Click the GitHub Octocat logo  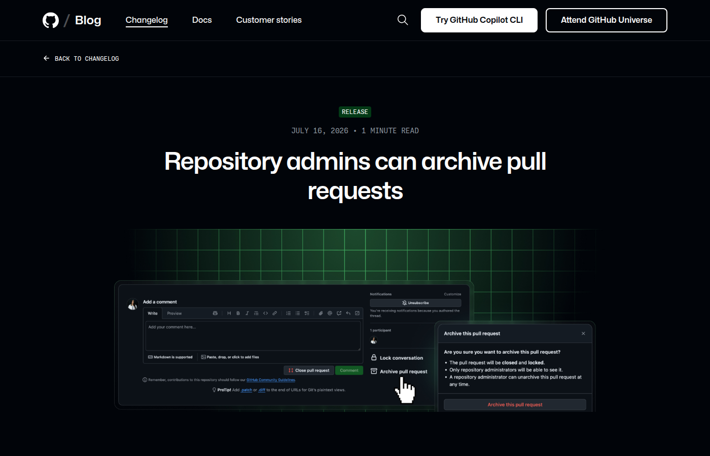[51, 20]
